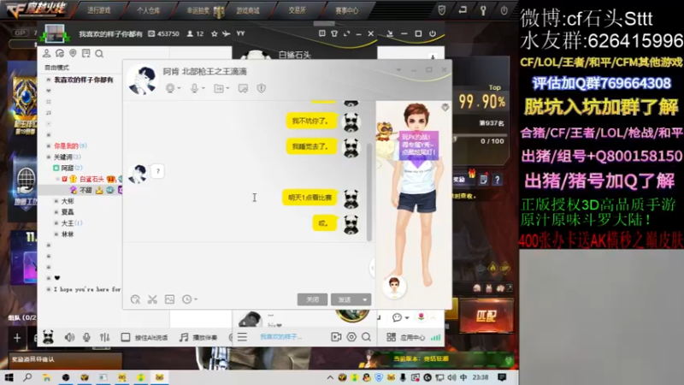Click the screen share icon in the chat header
The width and height of the screenshot is (684, 385).
point(243,89)
